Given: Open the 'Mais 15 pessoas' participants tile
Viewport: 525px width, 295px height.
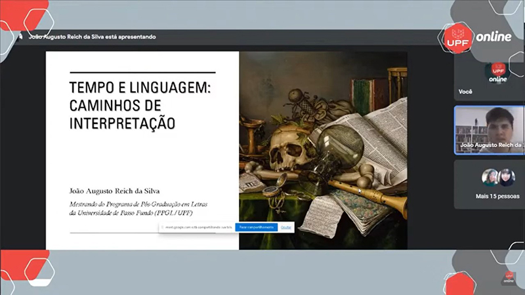Looking at the screenshot, I should tap(489, 184).
